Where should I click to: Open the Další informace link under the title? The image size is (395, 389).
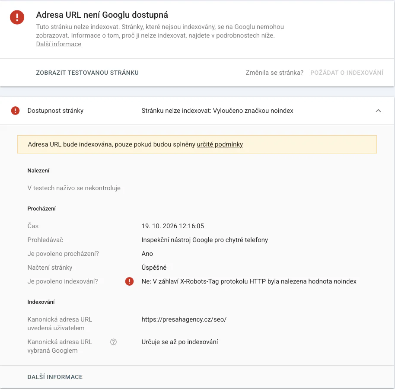click(x=59, y=44)
